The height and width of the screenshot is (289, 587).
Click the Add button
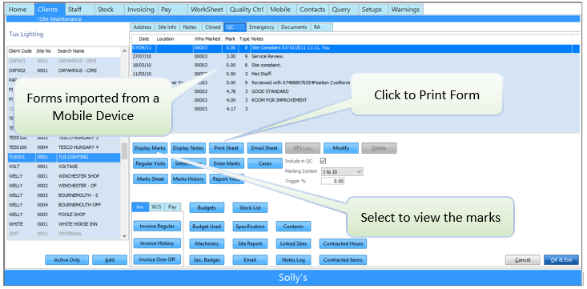pos(110,260)
